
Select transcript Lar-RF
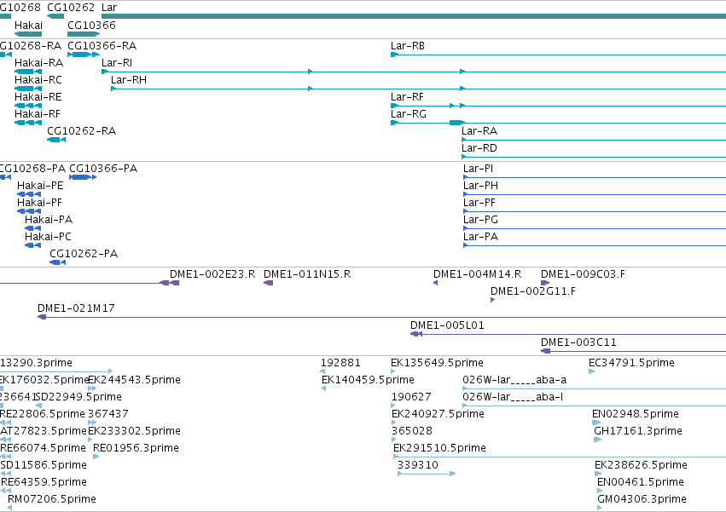(x=407, y=97)
